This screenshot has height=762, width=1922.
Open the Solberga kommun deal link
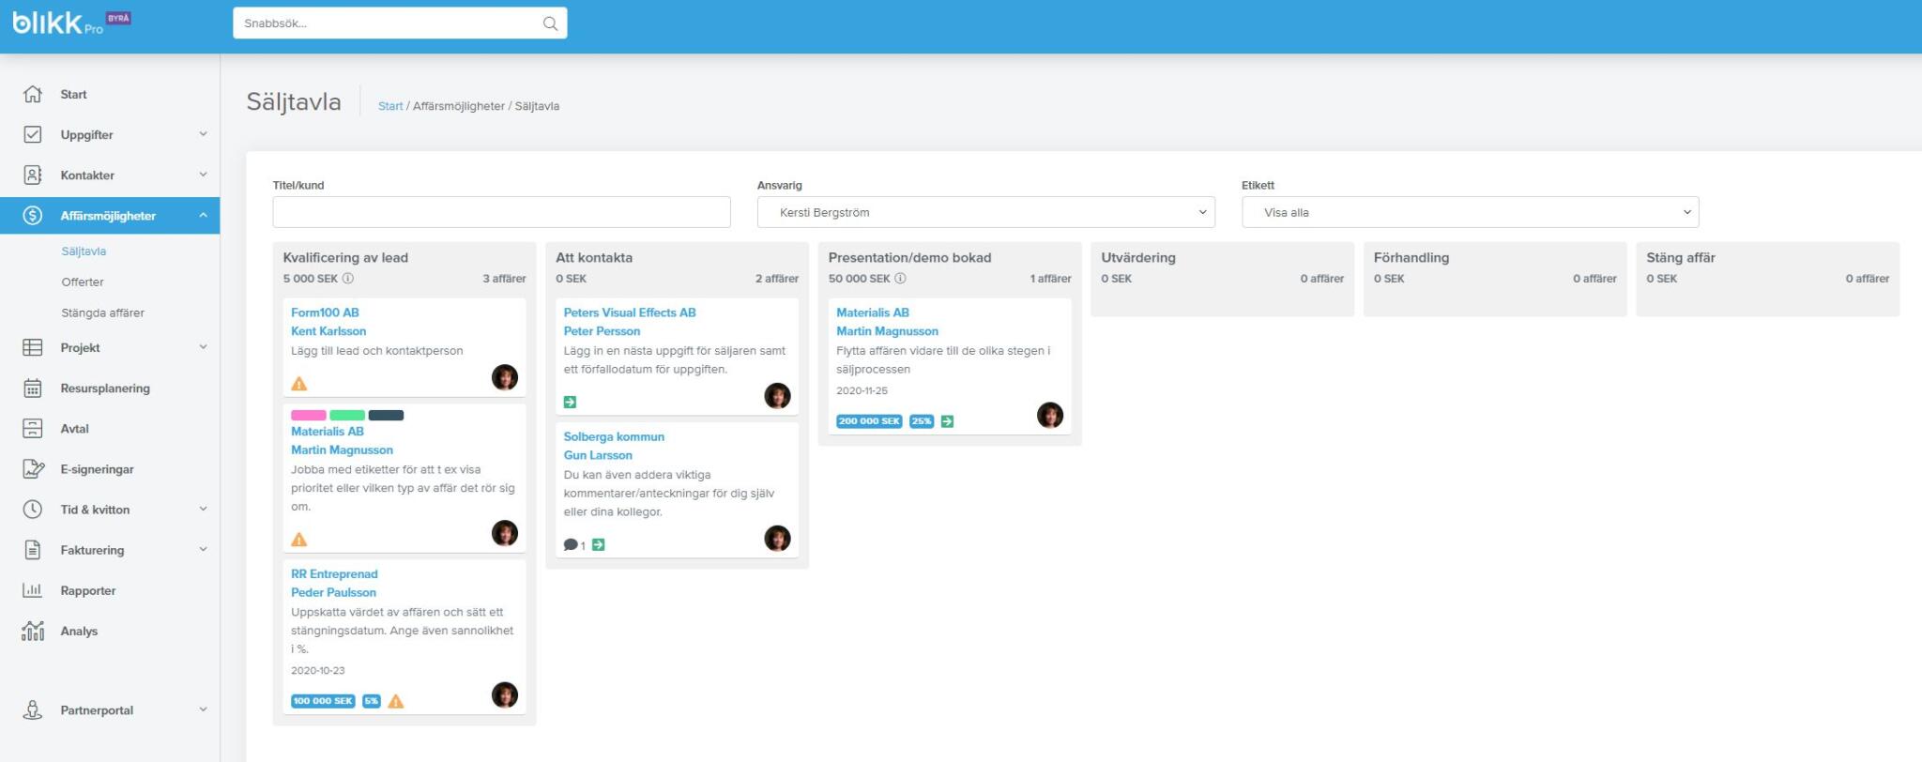614,437
